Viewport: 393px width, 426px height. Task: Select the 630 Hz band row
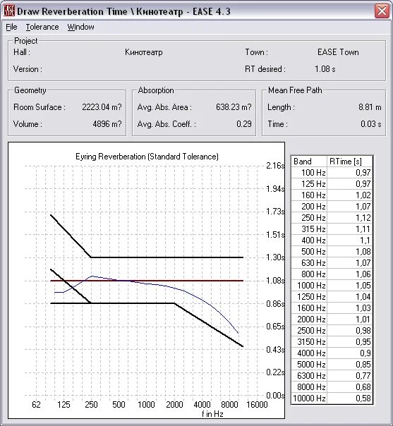tap(332, 262)
